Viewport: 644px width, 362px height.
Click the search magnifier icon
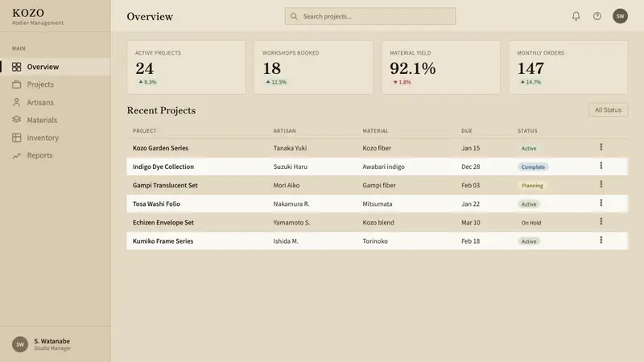294,16
